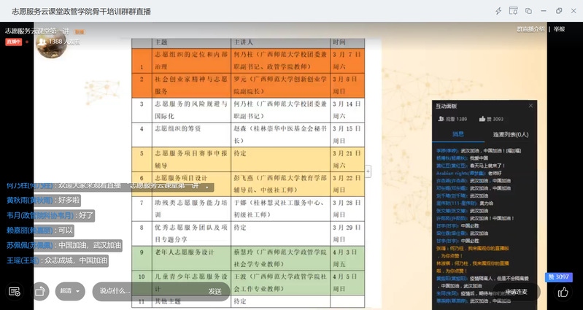
Task: Click date cell 4月3日 周五
Action: [x=347, y=258]
